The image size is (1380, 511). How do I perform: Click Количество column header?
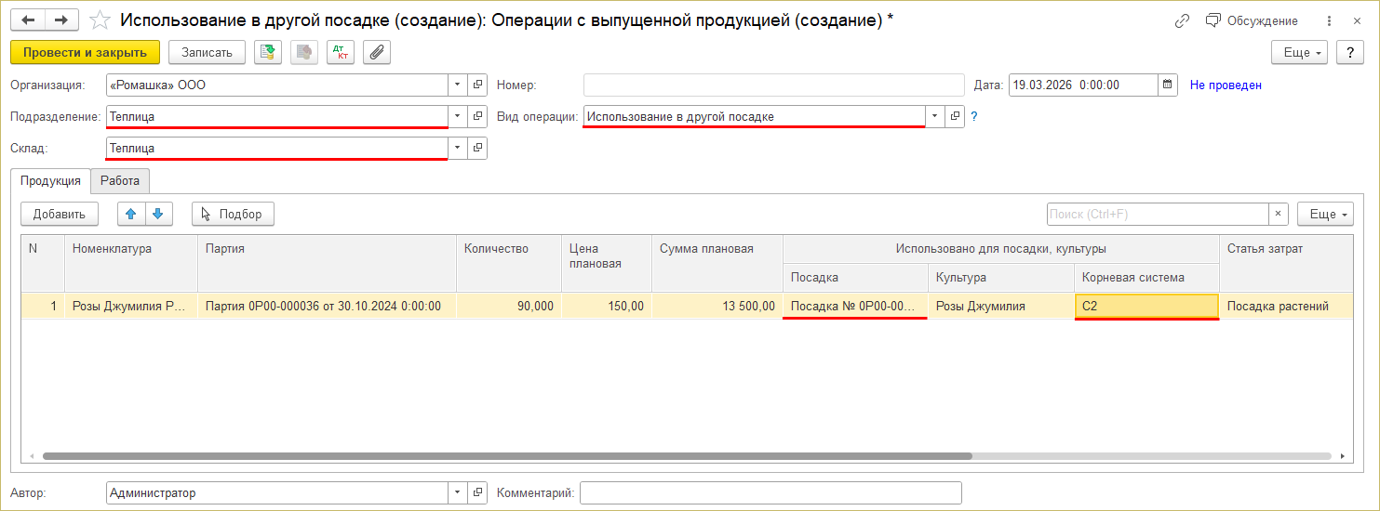pos(509,263)
